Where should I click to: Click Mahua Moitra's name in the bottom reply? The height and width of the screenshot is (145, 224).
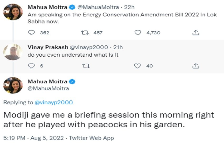48,82
